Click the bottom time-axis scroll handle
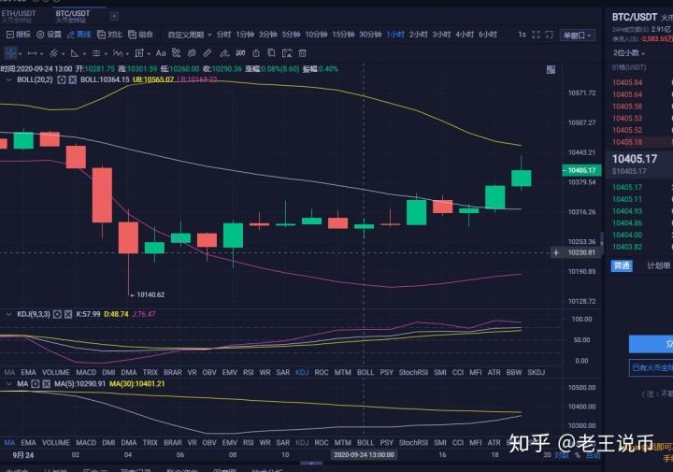This screenshot has width=673, height=472. 311,464
